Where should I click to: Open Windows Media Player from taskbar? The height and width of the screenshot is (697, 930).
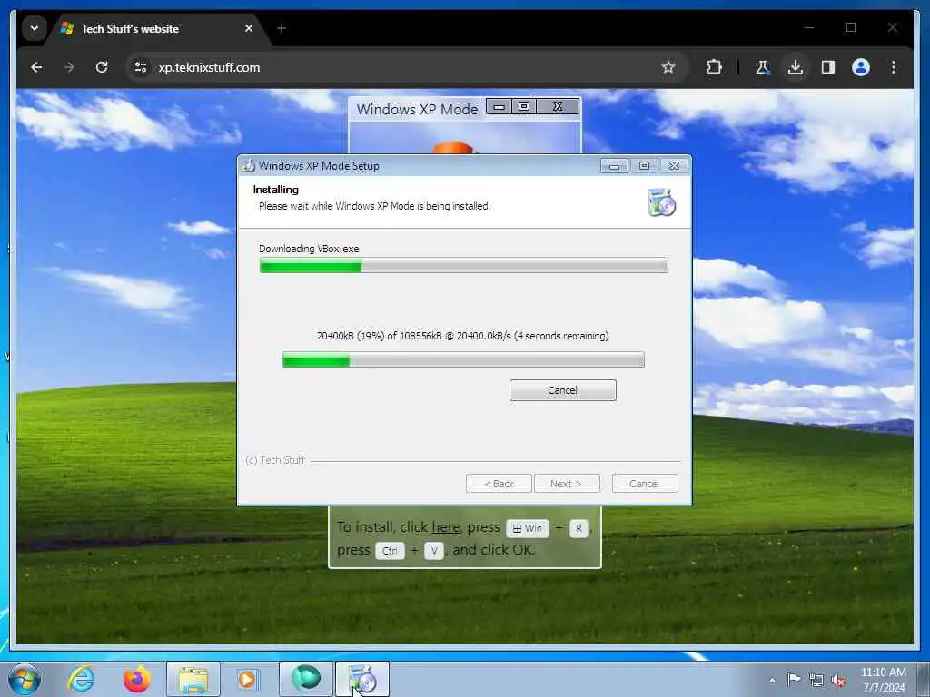247,679
